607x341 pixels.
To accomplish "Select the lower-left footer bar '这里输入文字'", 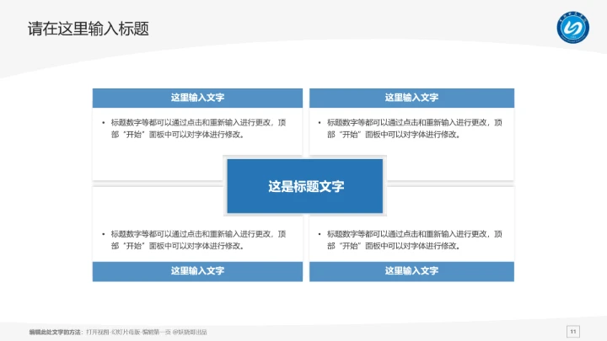I will pyautogui.click(x=197, y=271).
